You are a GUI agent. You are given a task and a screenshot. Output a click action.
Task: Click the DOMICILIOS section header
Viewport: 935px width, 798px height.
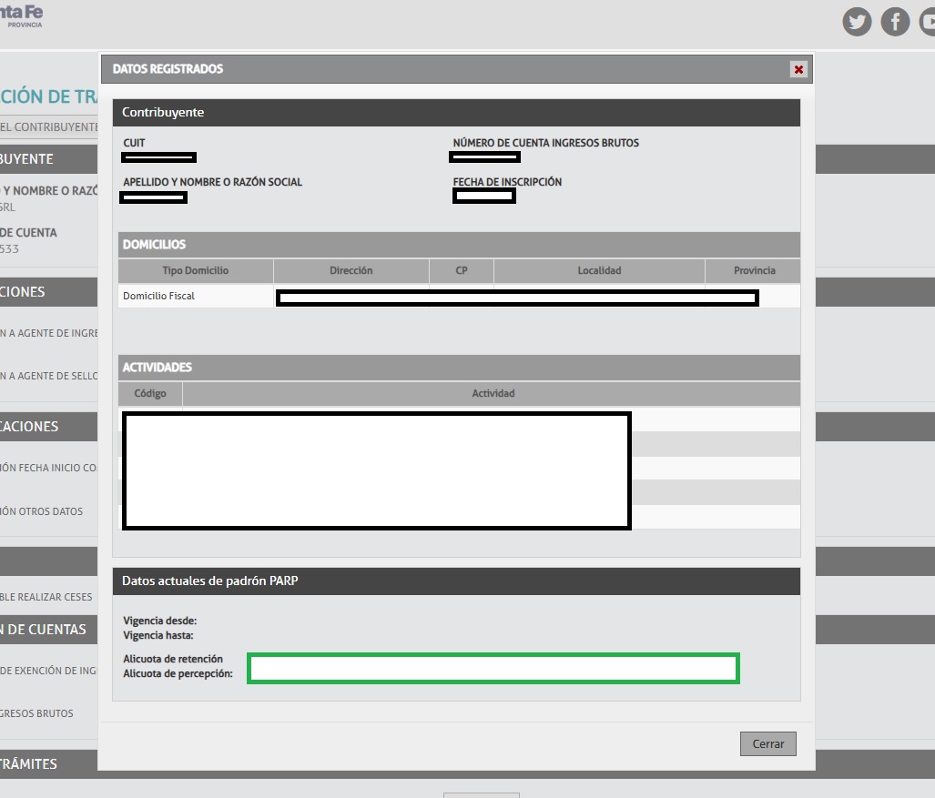[459, 245]
